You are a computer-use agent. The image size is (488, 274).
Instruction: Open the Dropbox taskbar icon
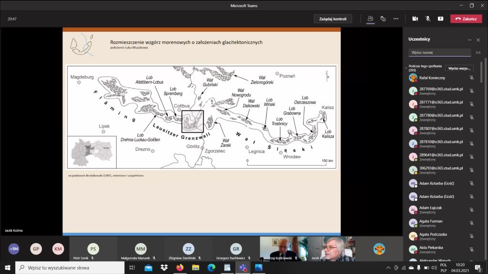coord(164,268)
